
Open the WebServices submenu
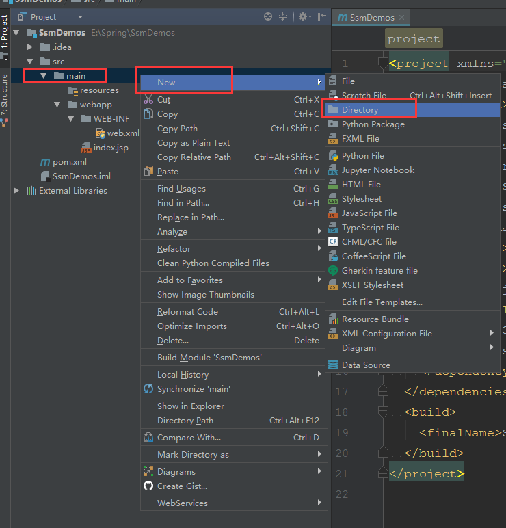pos(234,503)
